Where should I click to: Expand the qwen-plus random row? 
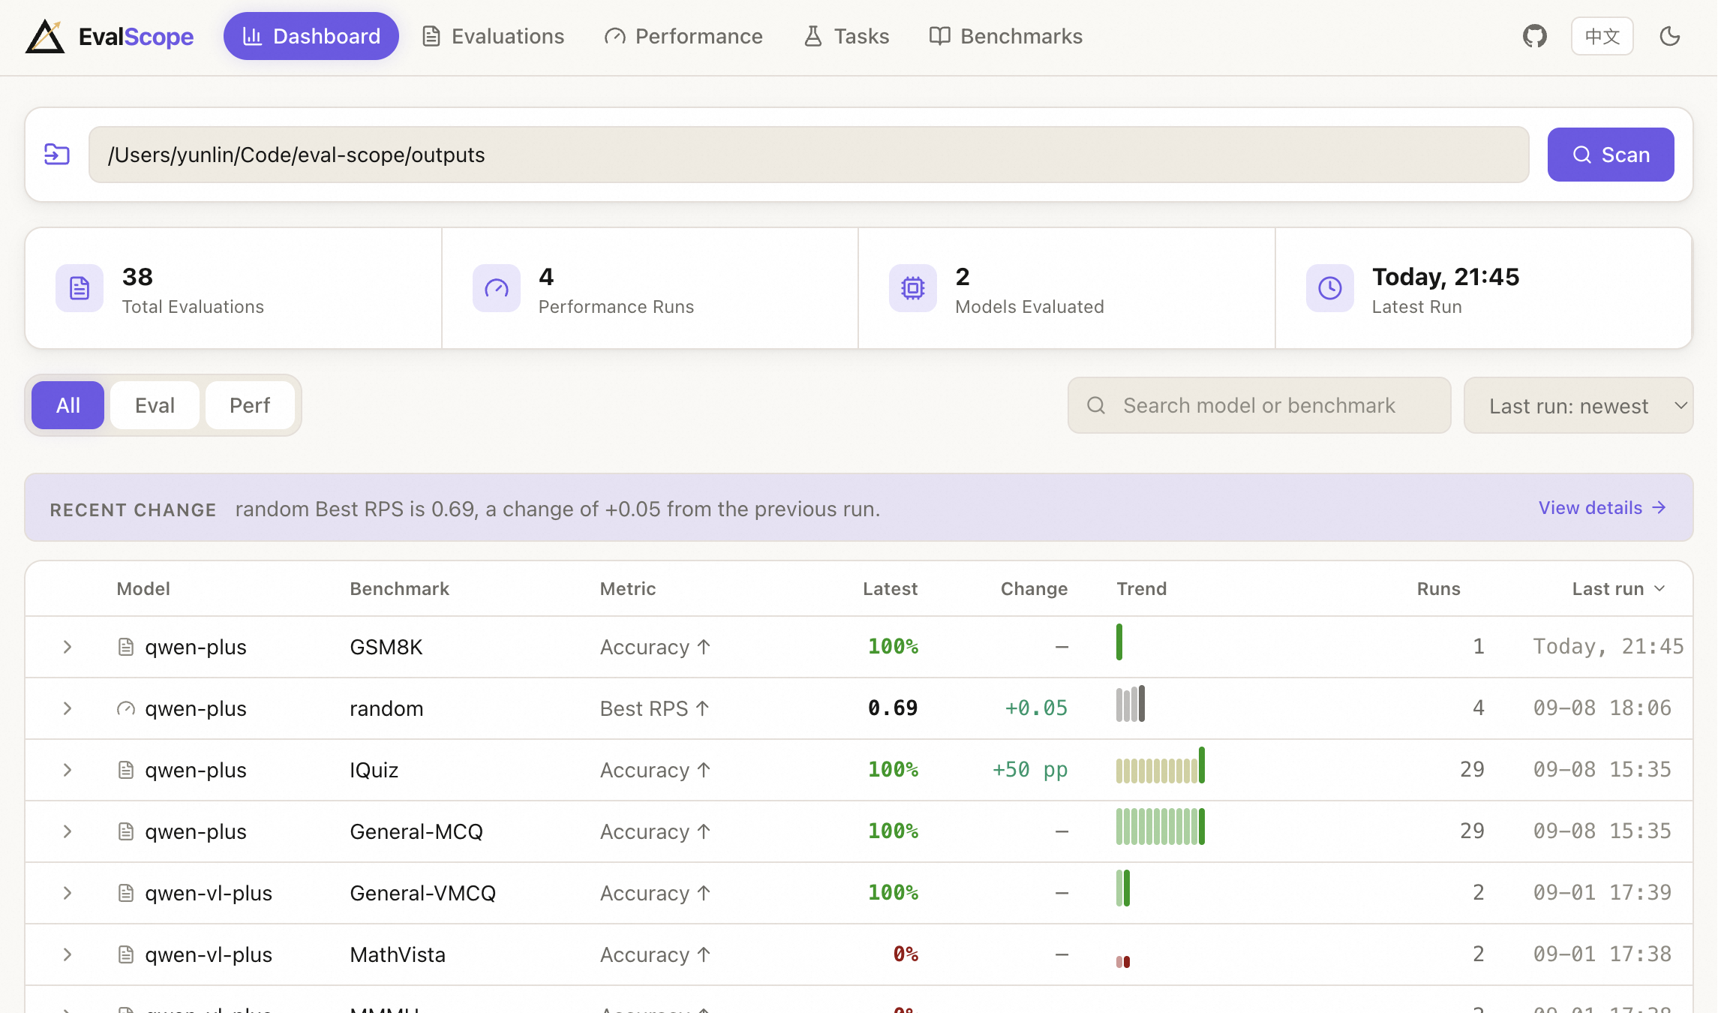tap(68, 708)
